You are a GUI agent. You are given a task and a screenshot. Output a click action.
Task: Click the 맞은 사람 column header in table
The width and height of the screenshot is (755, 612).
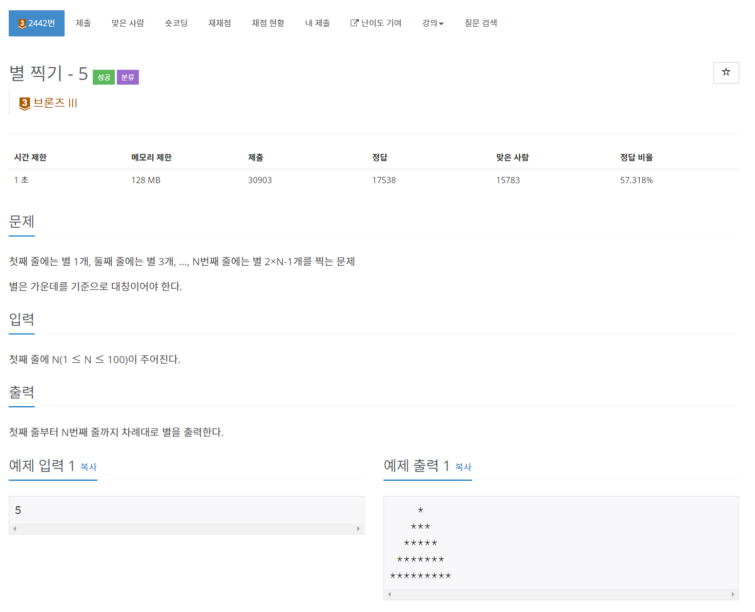[x=513, y=157]
